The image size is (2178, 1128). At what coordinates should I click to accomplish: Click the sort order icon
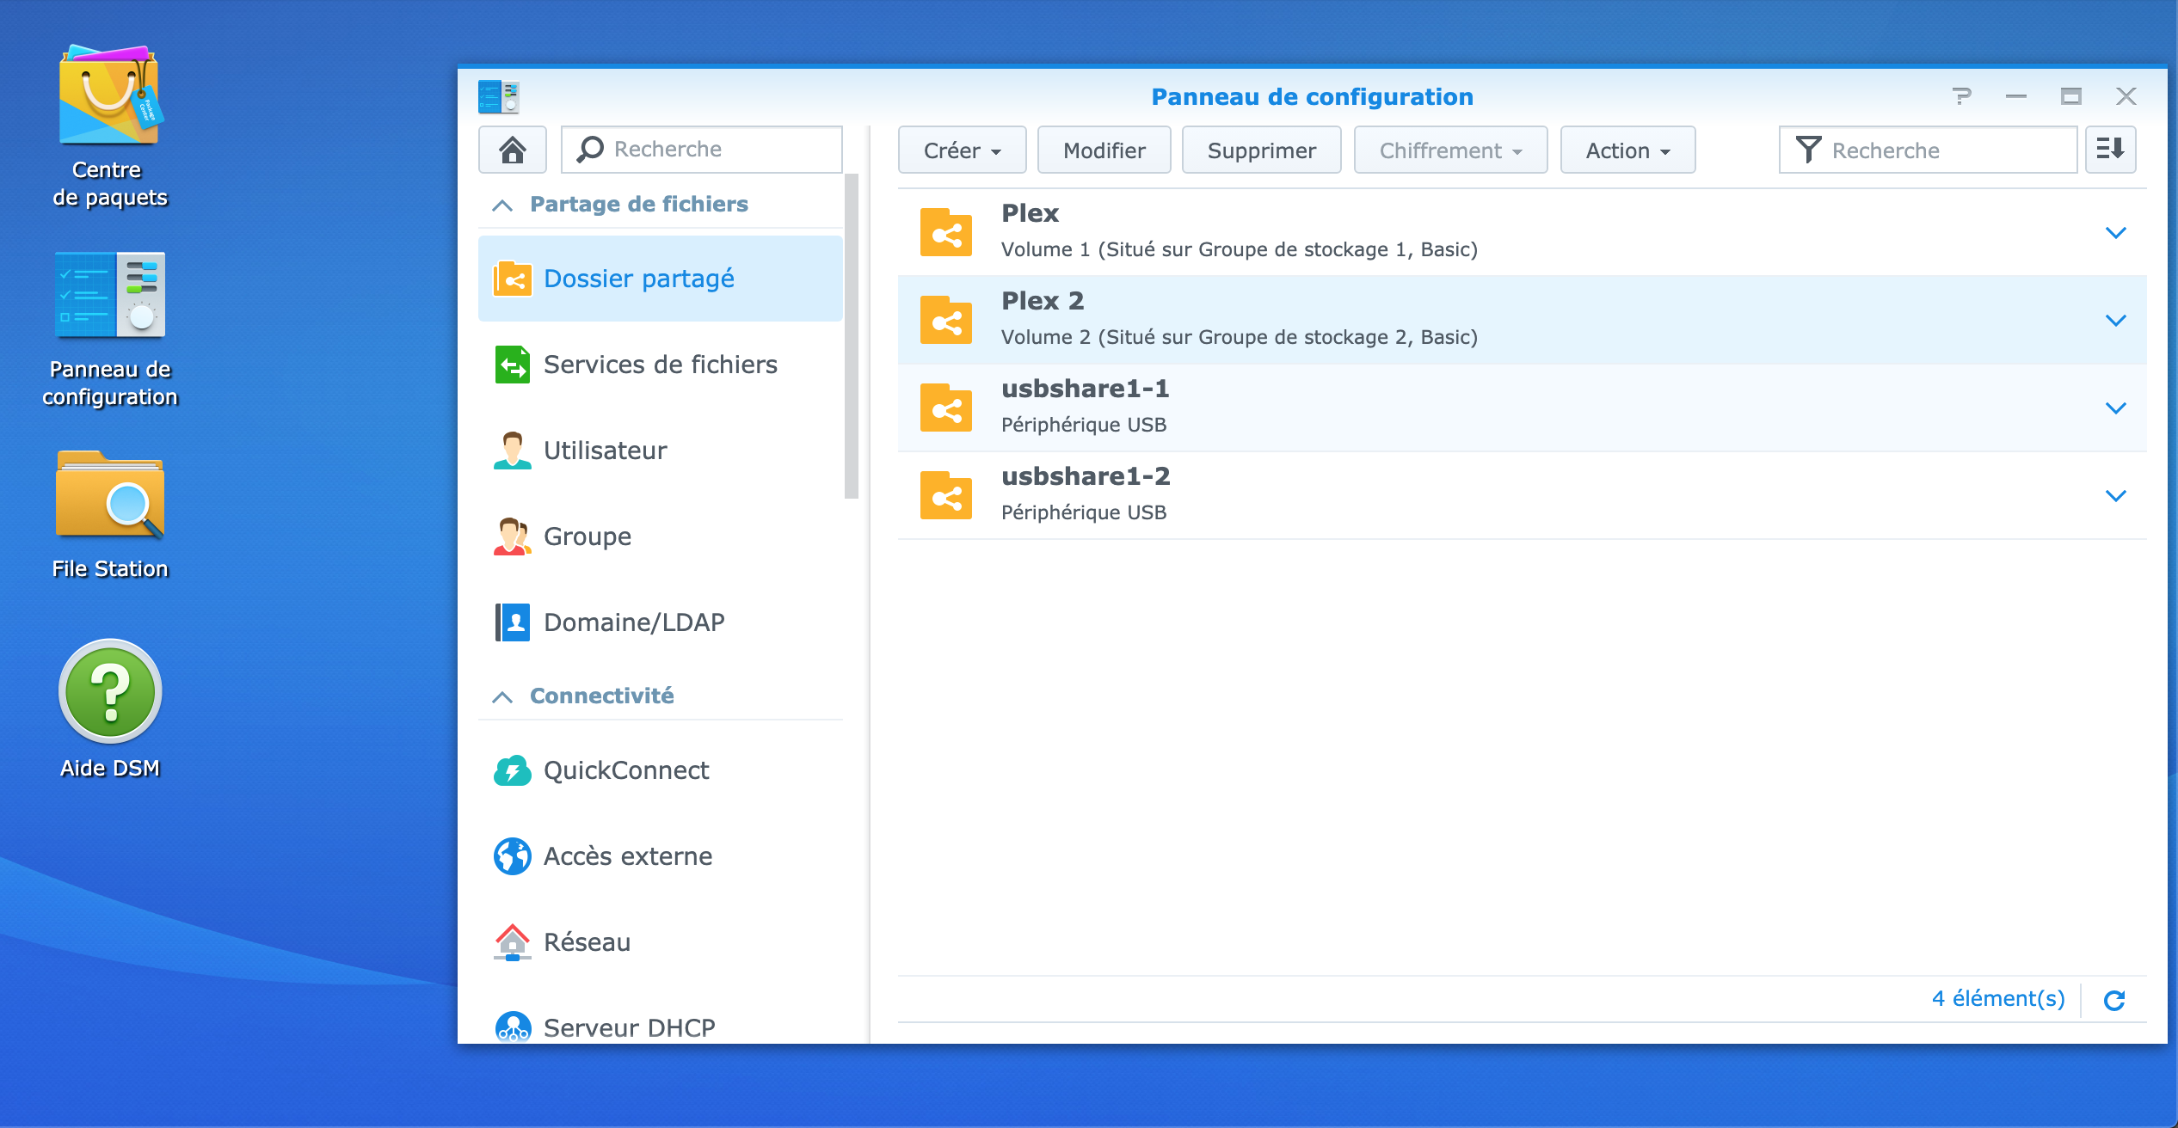click(2110, 150)
